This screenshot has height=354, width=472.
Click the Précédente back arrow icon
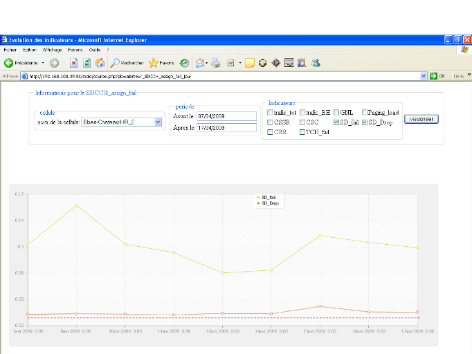(9, 63)
